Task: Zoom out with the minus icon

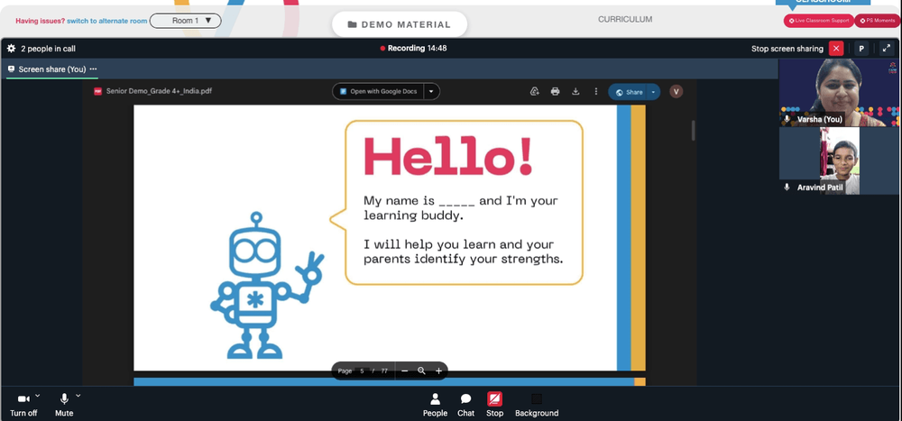Action: [404, 371]
